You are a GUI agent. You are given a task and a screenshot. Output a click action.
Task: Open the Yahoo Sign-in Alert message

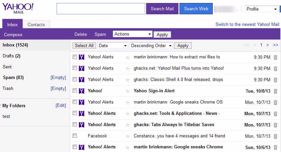click(x=154, y=91)
